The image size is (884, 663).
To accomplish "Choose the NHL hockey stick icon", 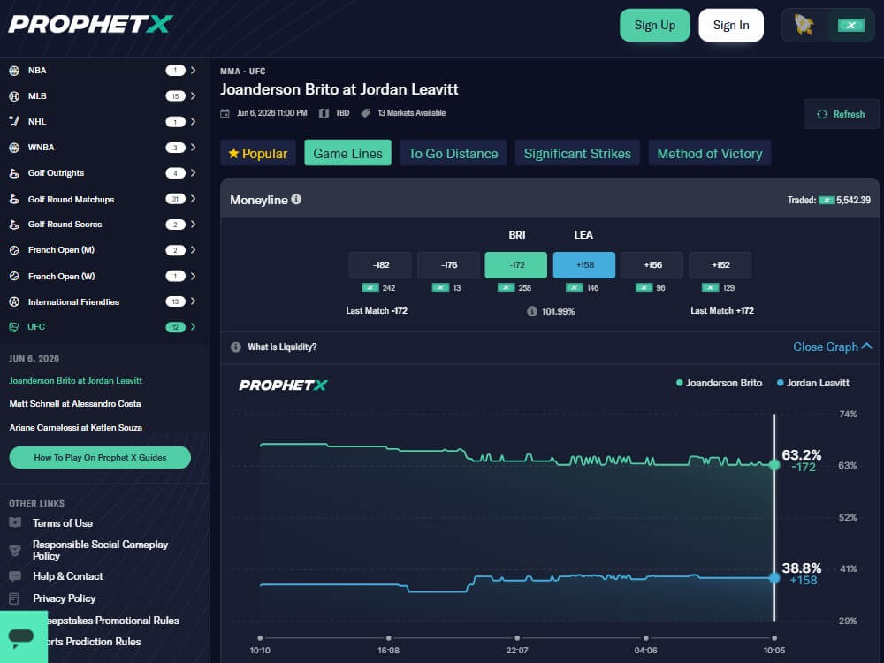I will (x=14, y=122).
